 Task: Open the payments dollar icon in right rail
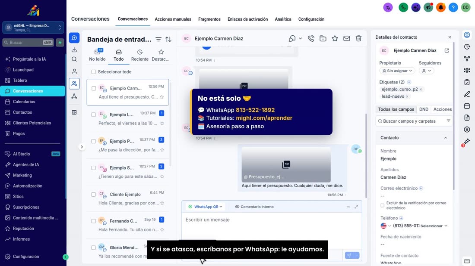tap(467, 130)
